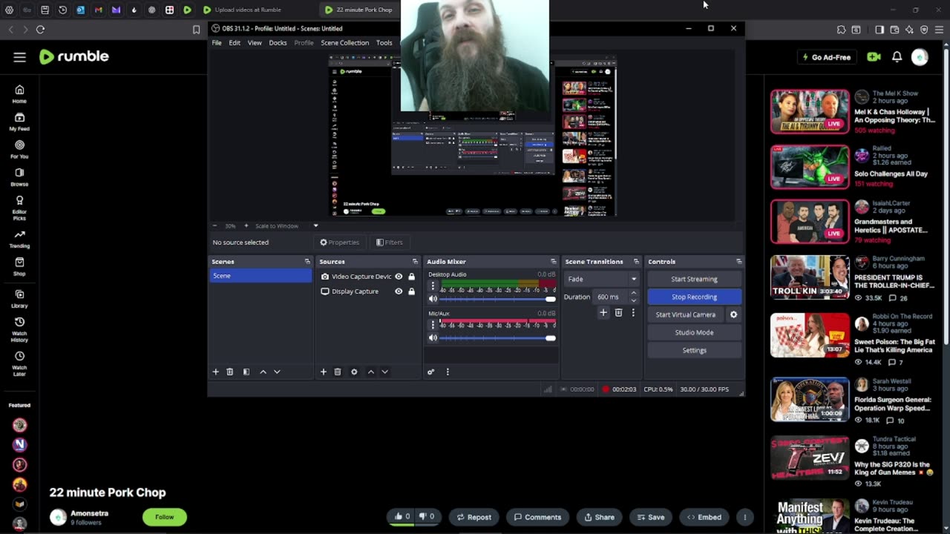Remove selected scene with trash icon
950x534 pixels.
(230, 372)
